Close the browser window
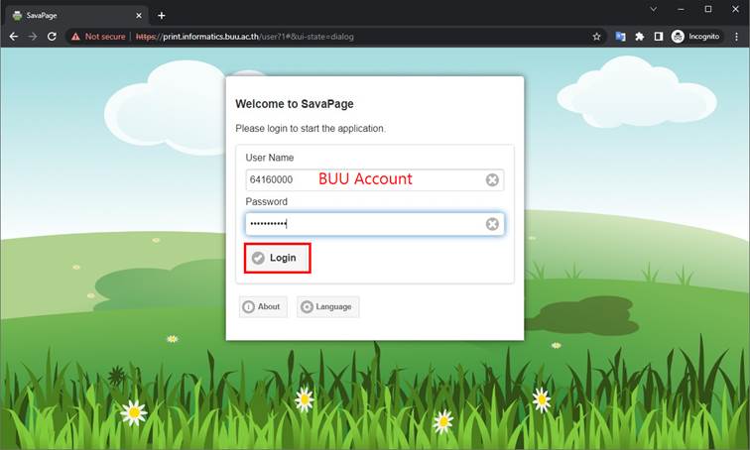This screenshot has height=450, width=750. pyautogui.click(x=736, y=9)
